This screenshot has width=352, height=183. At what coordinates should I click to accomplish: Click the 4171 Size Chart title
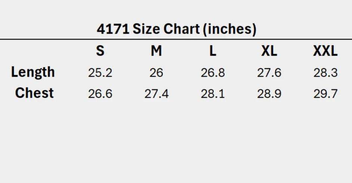click(176, 29)
